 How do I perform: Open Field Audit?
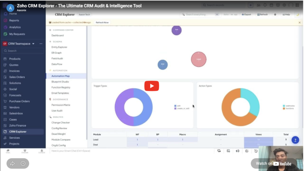[57, 59]
